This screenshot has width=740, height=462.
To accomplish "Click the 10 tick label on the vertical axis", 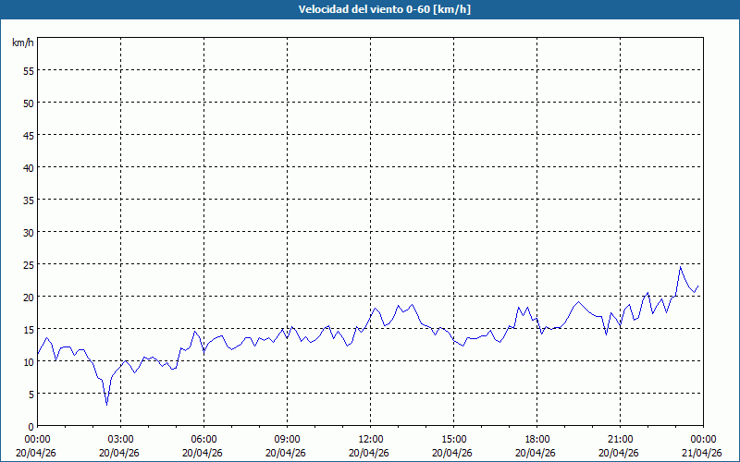I will point(28,361).
